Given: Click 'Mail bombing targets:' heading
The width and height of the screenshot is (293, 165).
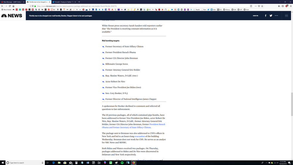Looking at the screenshot, I should pos(111,41).
